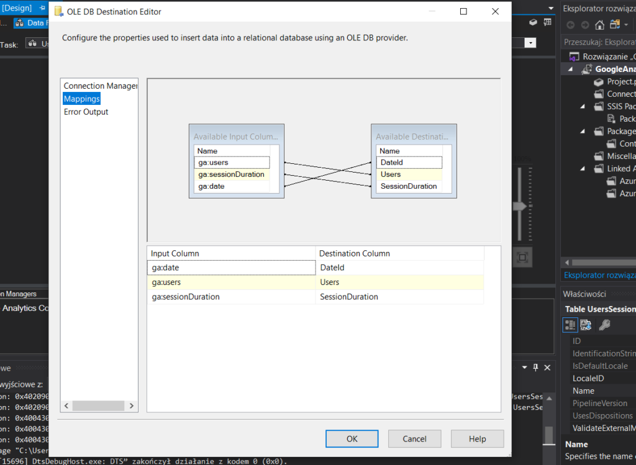Click the Cancel button

(x=414, y=439)
